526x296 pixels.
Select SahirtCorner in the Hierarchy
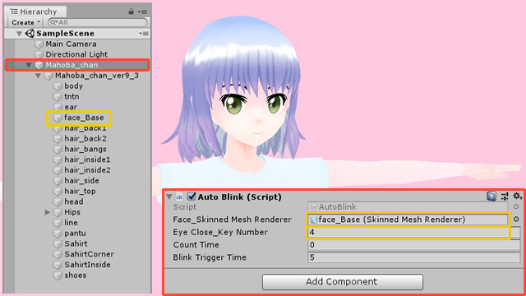(x=89, y=254)
